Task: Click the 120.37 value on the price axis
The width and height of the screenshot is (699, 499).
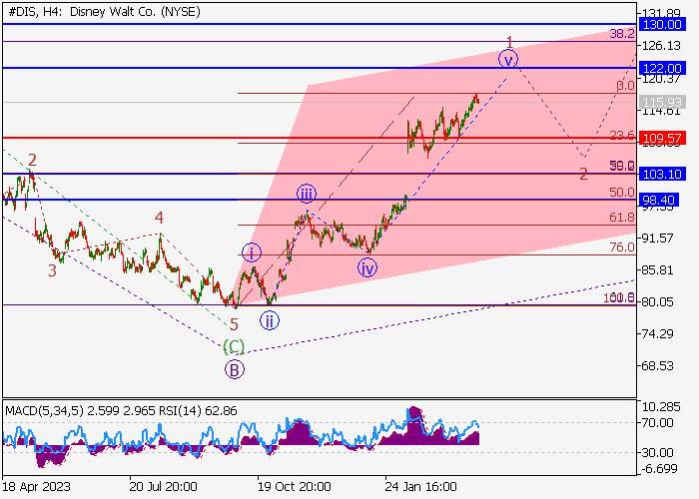Action: click(661, 79)
